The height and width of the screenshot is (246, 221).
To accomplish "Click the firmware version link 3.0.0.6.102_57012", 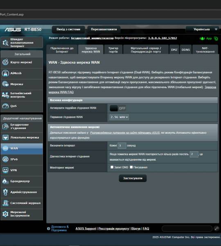I will coord(162,38).
